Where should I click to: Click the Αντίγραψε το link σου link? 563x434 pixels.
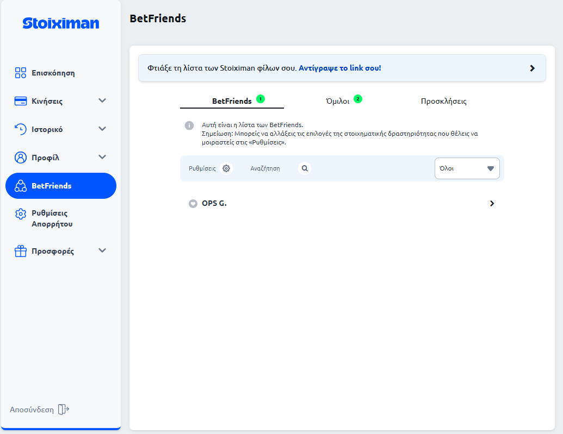(x=340, y=68)
